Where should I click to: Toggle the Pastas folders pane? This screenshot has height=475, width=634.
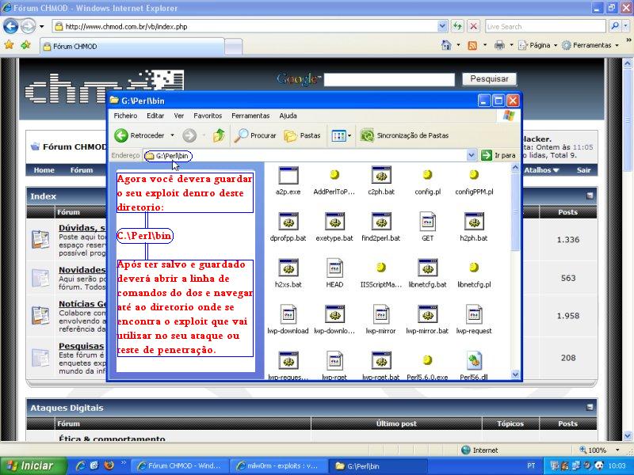302,135
